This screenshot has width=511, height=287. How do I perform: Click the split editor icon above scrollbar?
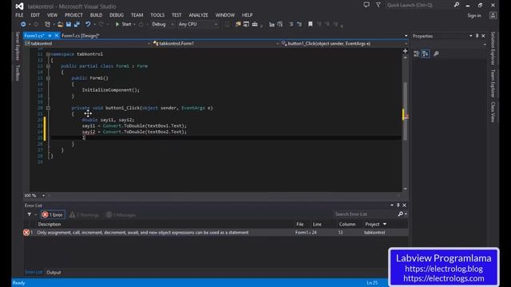coord(405,51)
